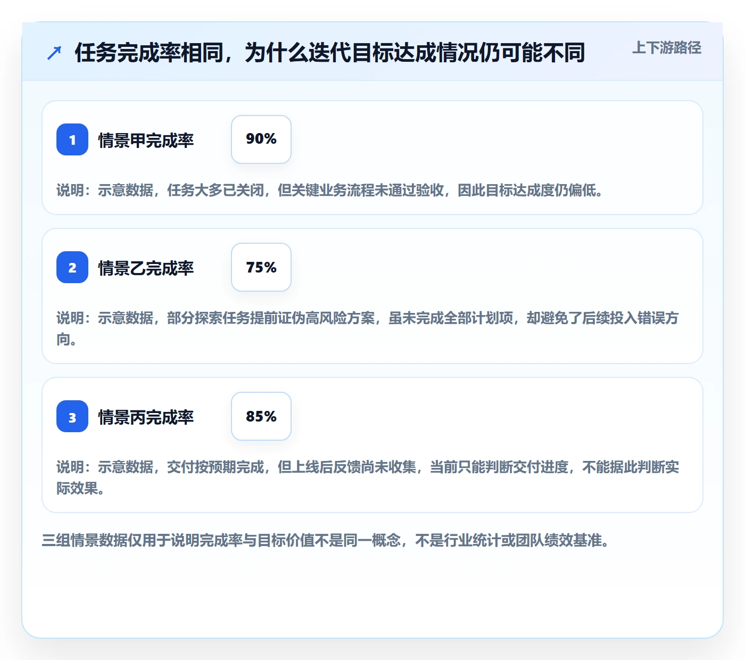This screenshot has height=660, width=745.
Task: Click the note about 关键业务流程未通过验收
Action: click(x=330, y=190)
